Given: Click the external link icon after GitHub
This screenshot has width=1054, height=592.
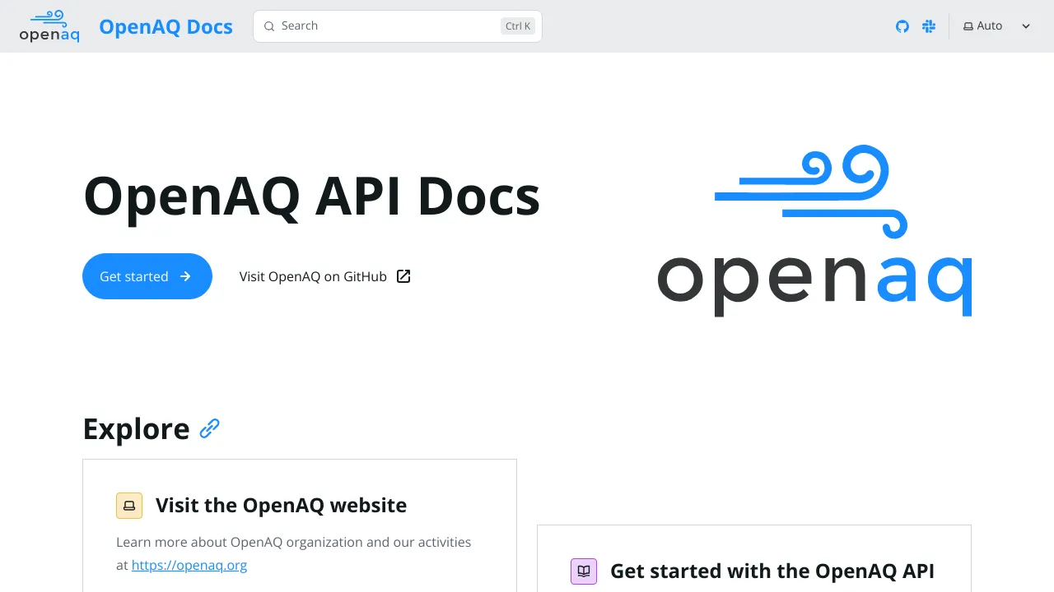Looking at the screenshot, I should point(403,276).
